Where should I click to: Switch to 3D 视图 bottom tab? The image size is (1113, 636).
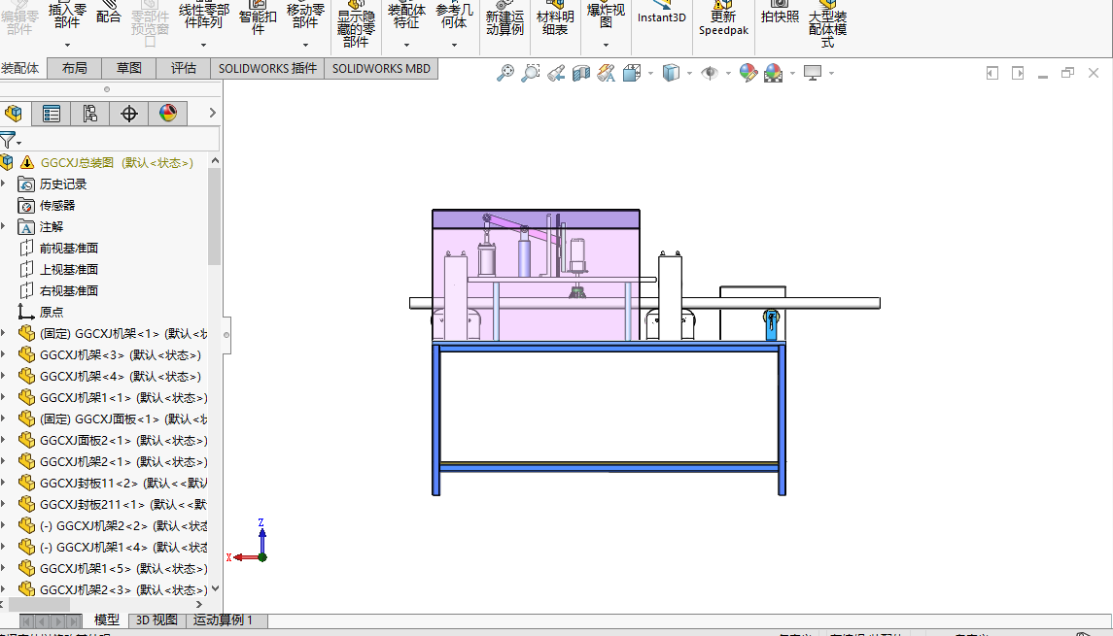coord(157,619)
